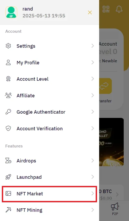129x221 pixels.
Task: Open the NFT Market menu item
Action: (x=49, y=194)
